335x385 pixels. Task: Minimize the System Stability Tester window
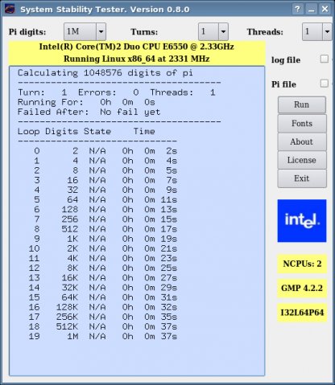click(312, 9)
